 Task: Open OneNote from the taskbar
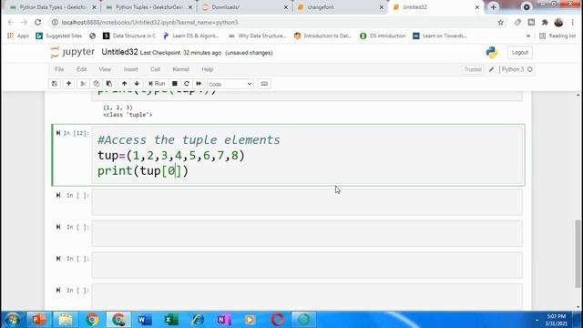[x=224, y=320]
